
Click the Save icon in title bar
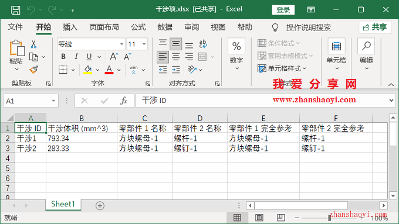pos(15,10)
